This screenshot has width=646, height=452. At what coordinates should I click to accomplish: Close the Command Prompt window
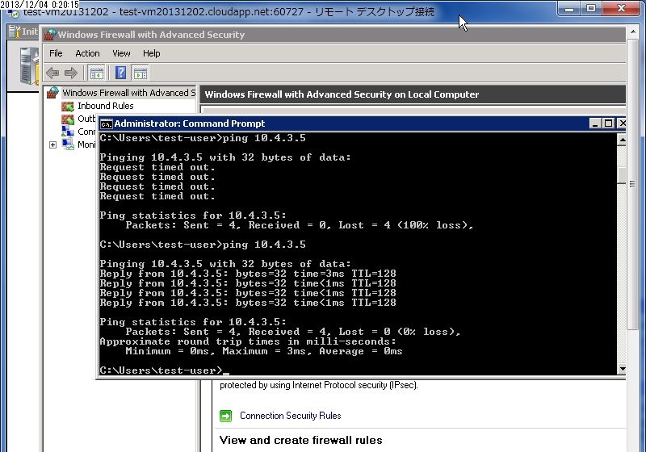[622, 123]
